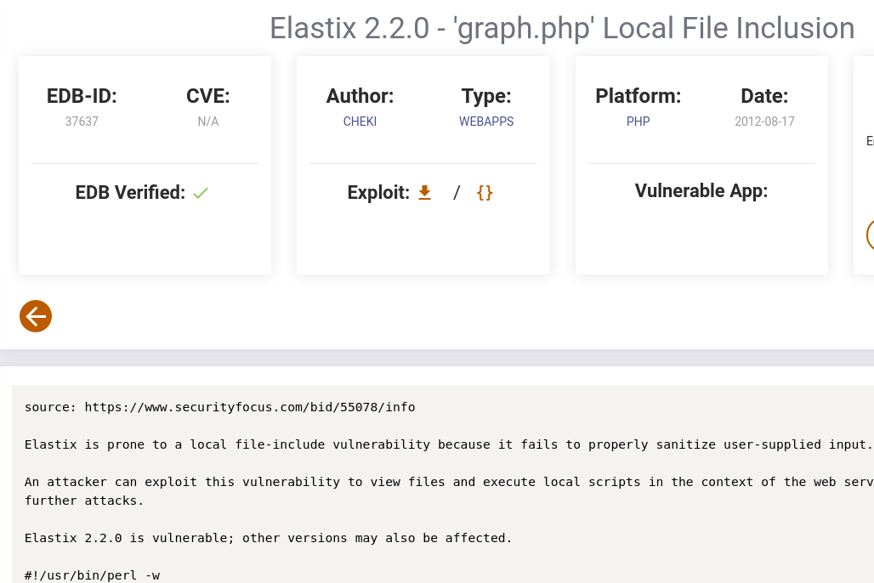Image resolution: width=874 pixels, height=583 pixels.
Task: Open the CHEKI author link
Action: pos(360,122)
